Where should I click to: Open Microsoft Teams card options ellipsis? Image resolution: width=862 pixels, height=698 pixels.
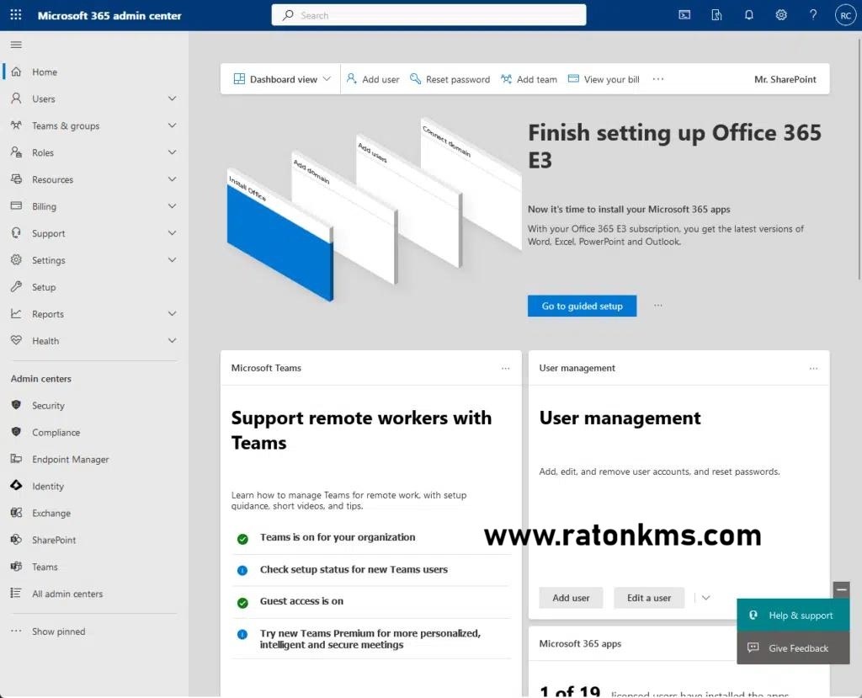pos(506,368)
